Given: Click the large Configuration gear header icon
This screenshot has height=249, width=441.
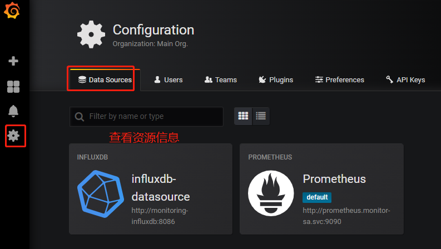Looking at the screenshot, I should click(x=91, y=34).
